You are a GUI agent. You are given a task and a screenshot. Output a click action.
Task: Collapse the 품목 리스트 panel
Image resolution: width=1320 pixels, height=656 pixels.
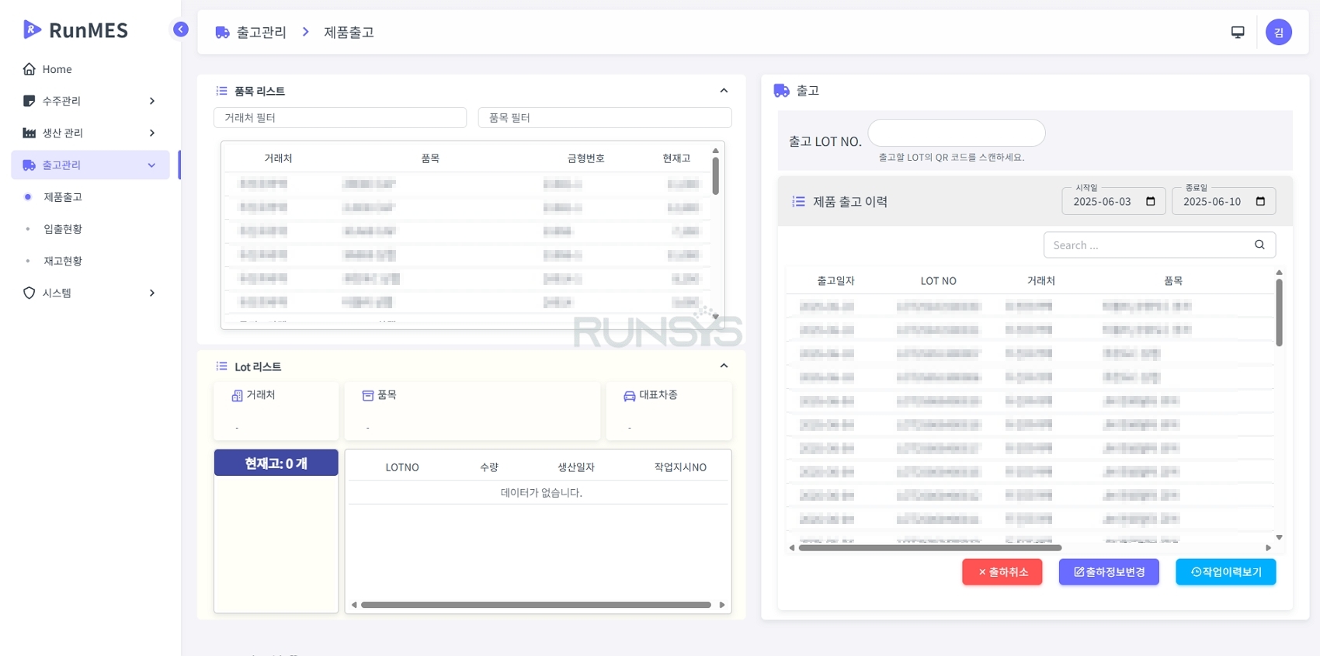[x=724, y=91]
